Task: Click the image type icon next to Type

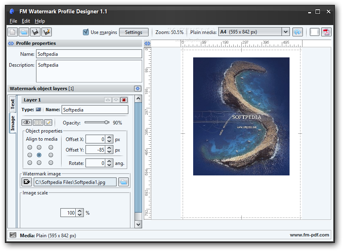Action: pyautogui.click(x=38, y=110)
